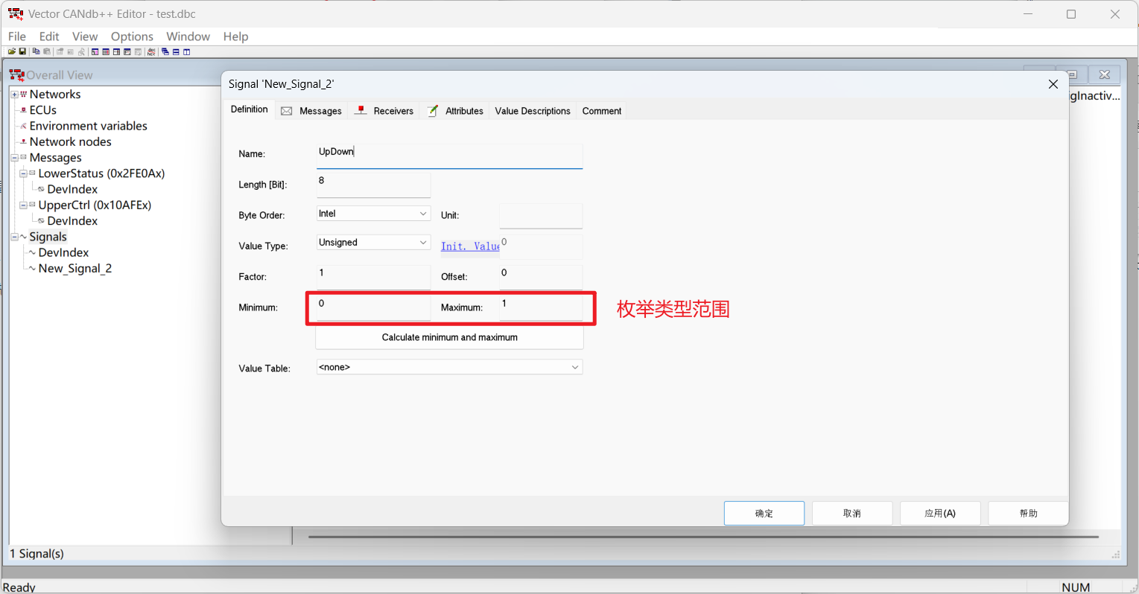Open the Options menu
Image resolution: width=1139 pixels, height=594 pixels.
[x=132, y=36]
